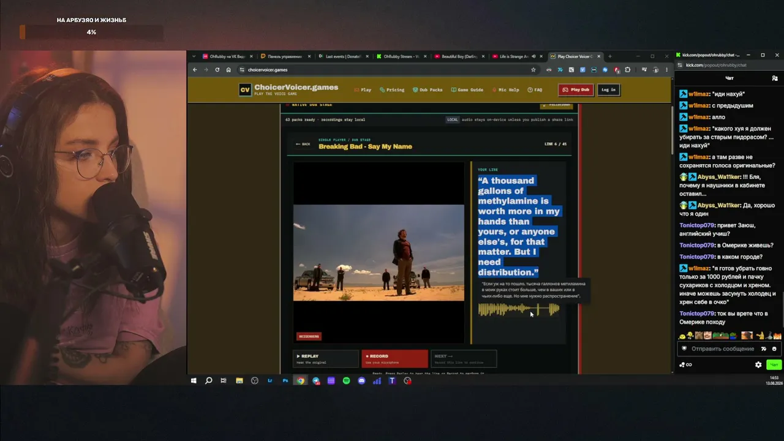Click the browser home icon

[x=228, y=70]
